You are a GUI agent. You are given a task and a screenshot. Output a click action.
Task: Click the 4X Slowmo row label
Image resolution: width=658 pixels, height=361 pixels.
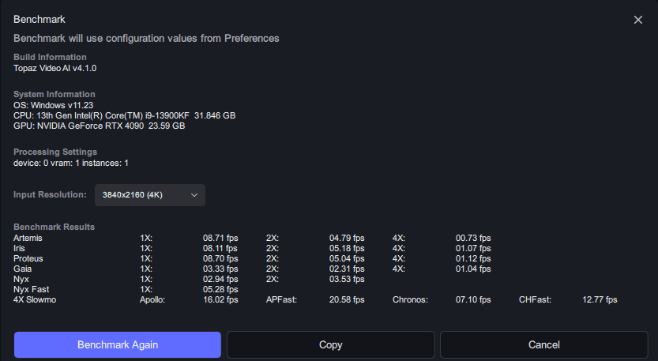[35, 299]
